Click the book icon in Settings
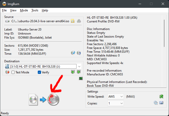169x116 pixels. pyautogui.click(x=161, y=103)
